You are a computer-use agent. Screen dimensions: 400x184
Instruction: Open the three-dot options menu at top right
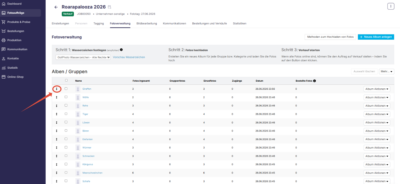[391, 6]
